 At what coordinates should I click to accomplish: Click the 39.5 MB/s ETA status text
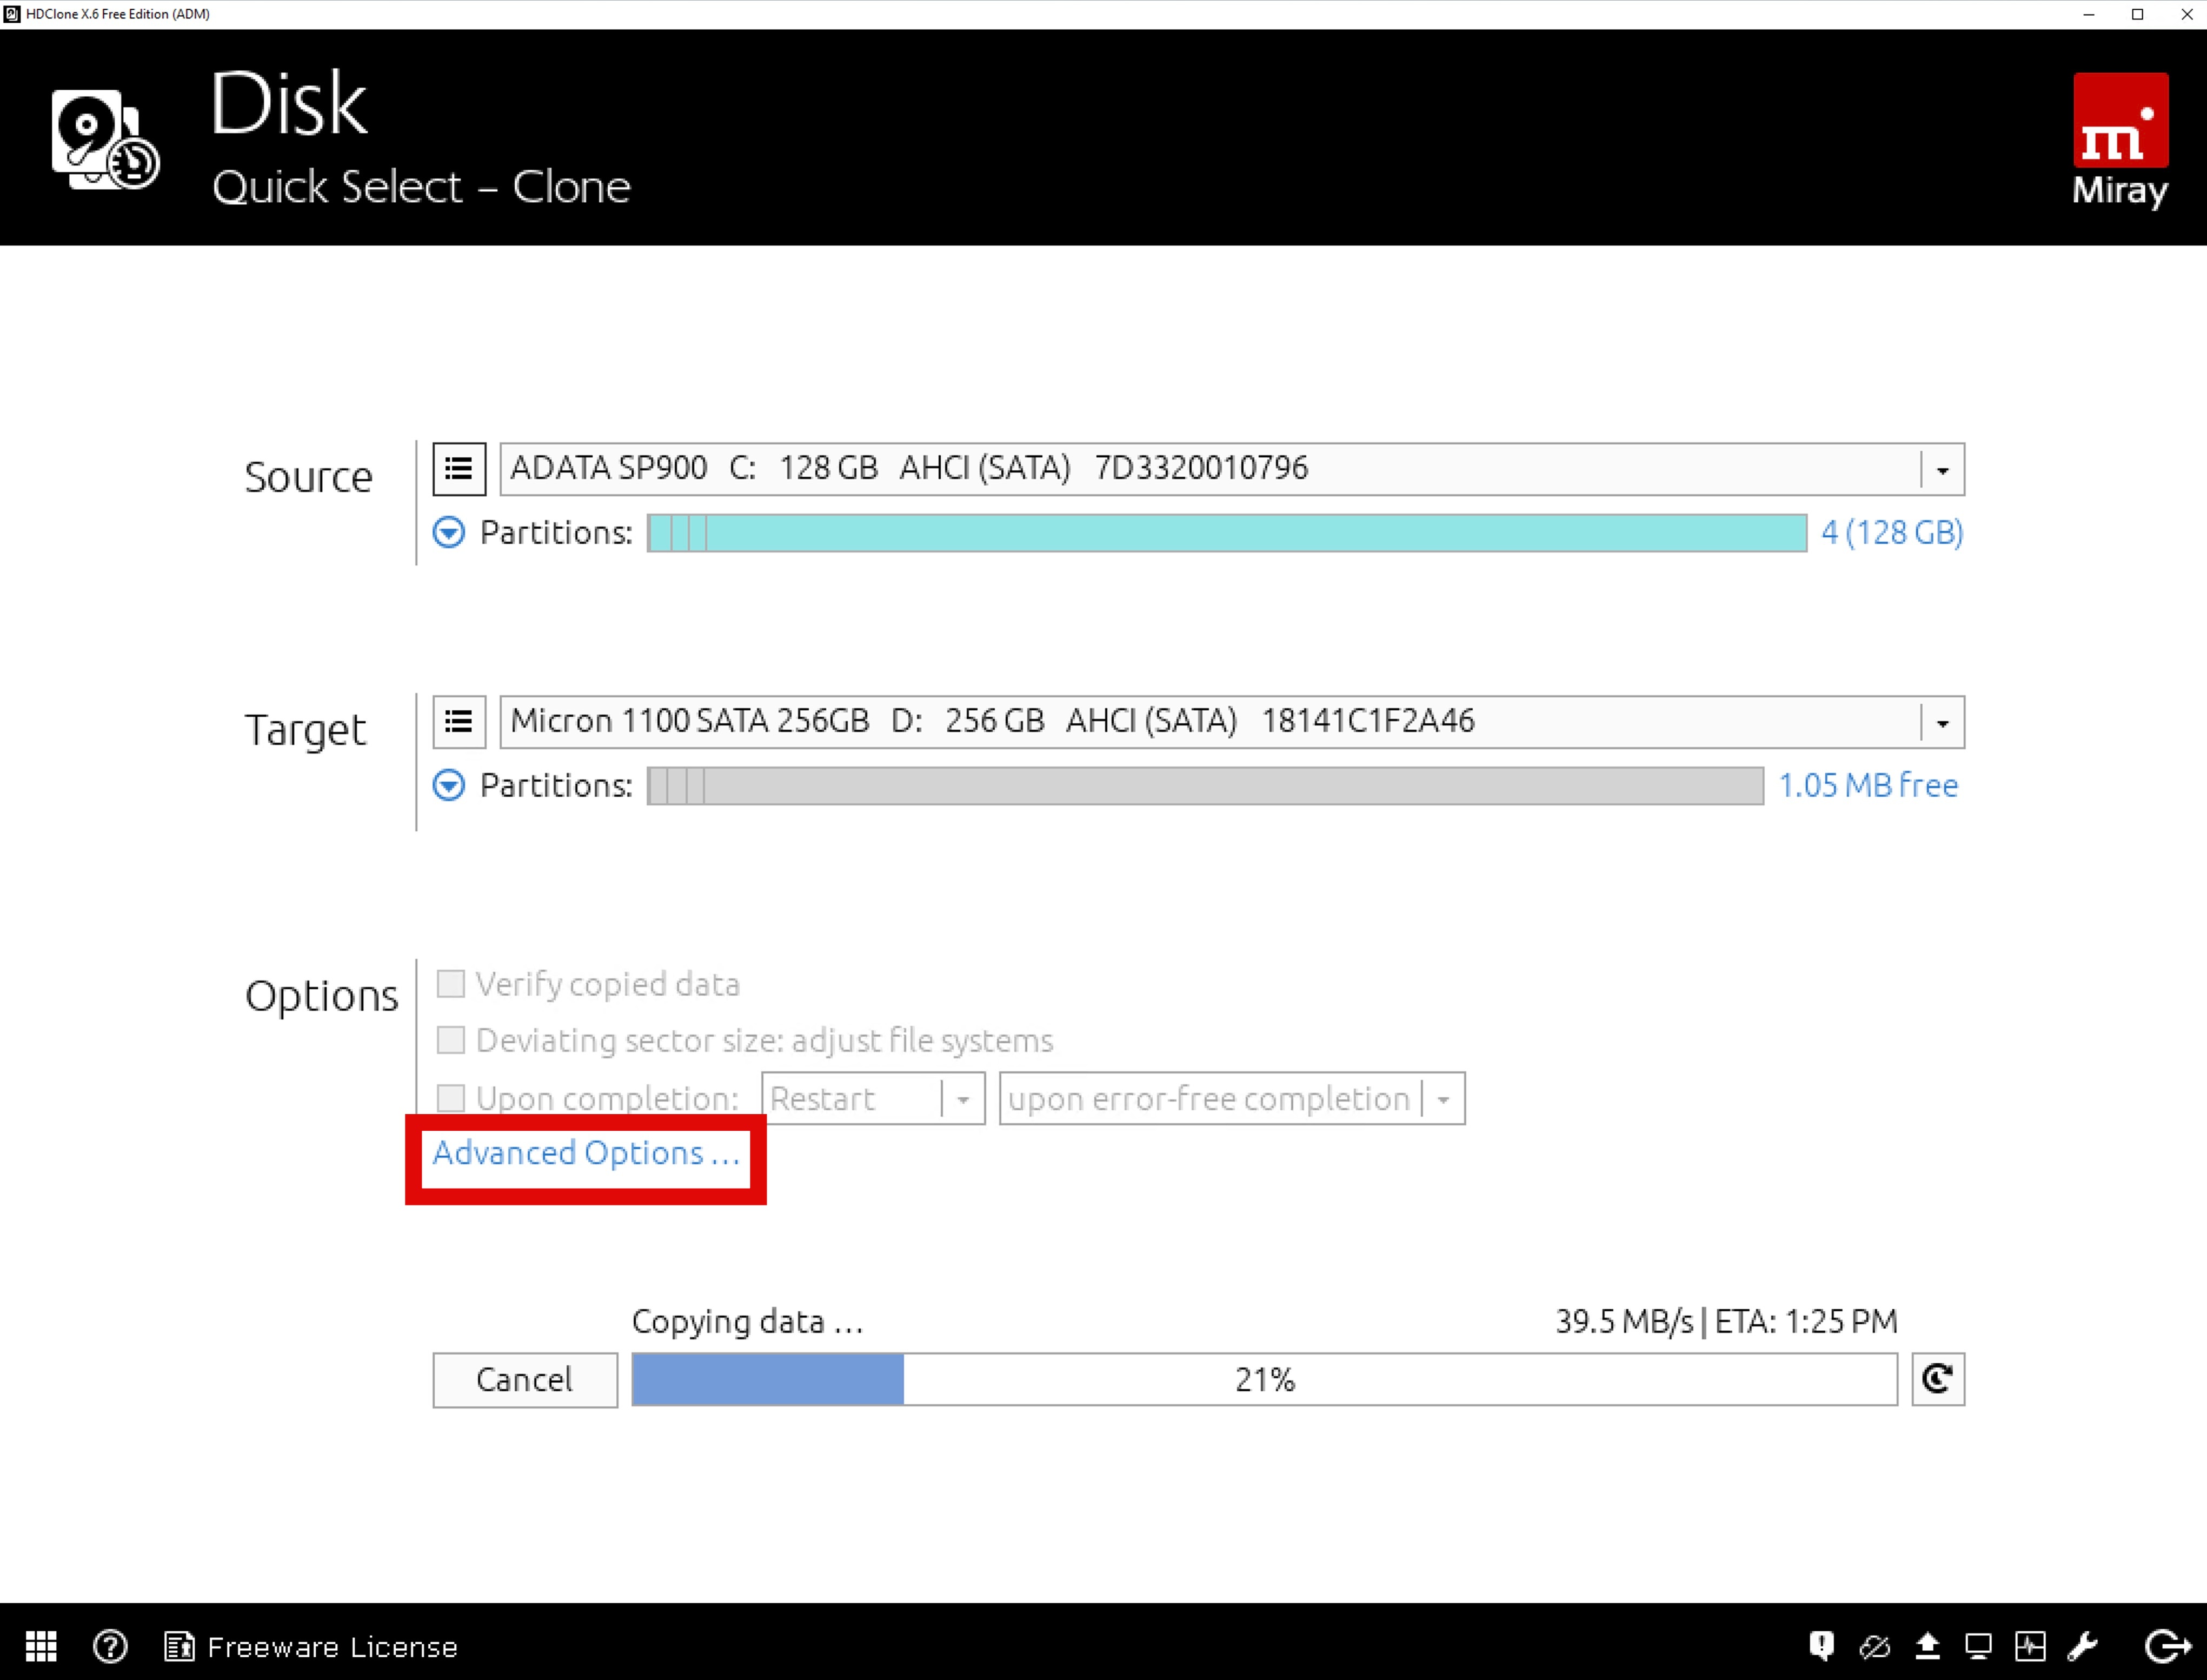1726,1321
